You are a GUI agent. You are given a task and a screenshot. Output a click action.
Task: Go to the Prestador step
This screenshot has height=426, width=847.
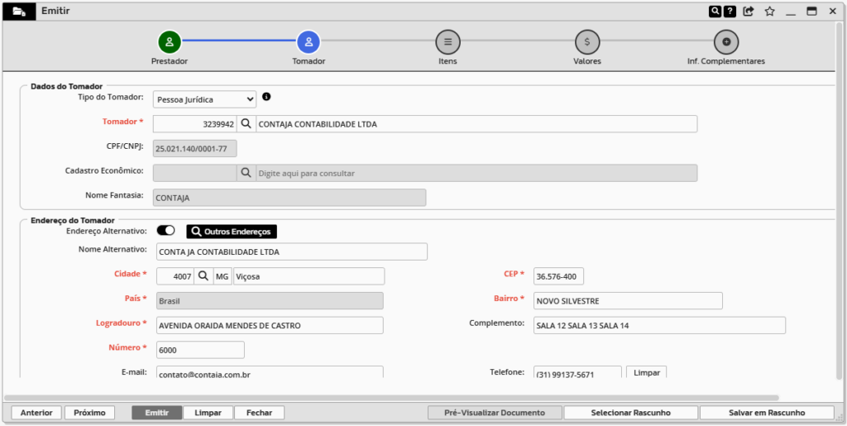tap(169, 41)
